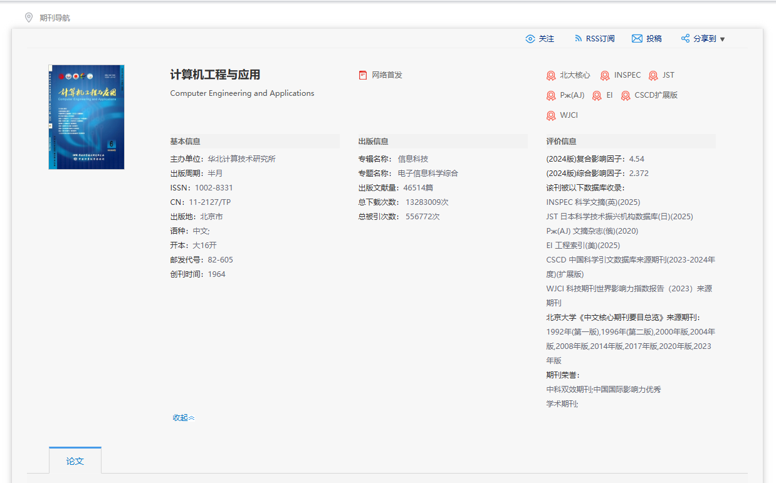Screen dimensions: 776x483
Task: Click the INSPEC medal badge icon
Action: coord(605,76)
